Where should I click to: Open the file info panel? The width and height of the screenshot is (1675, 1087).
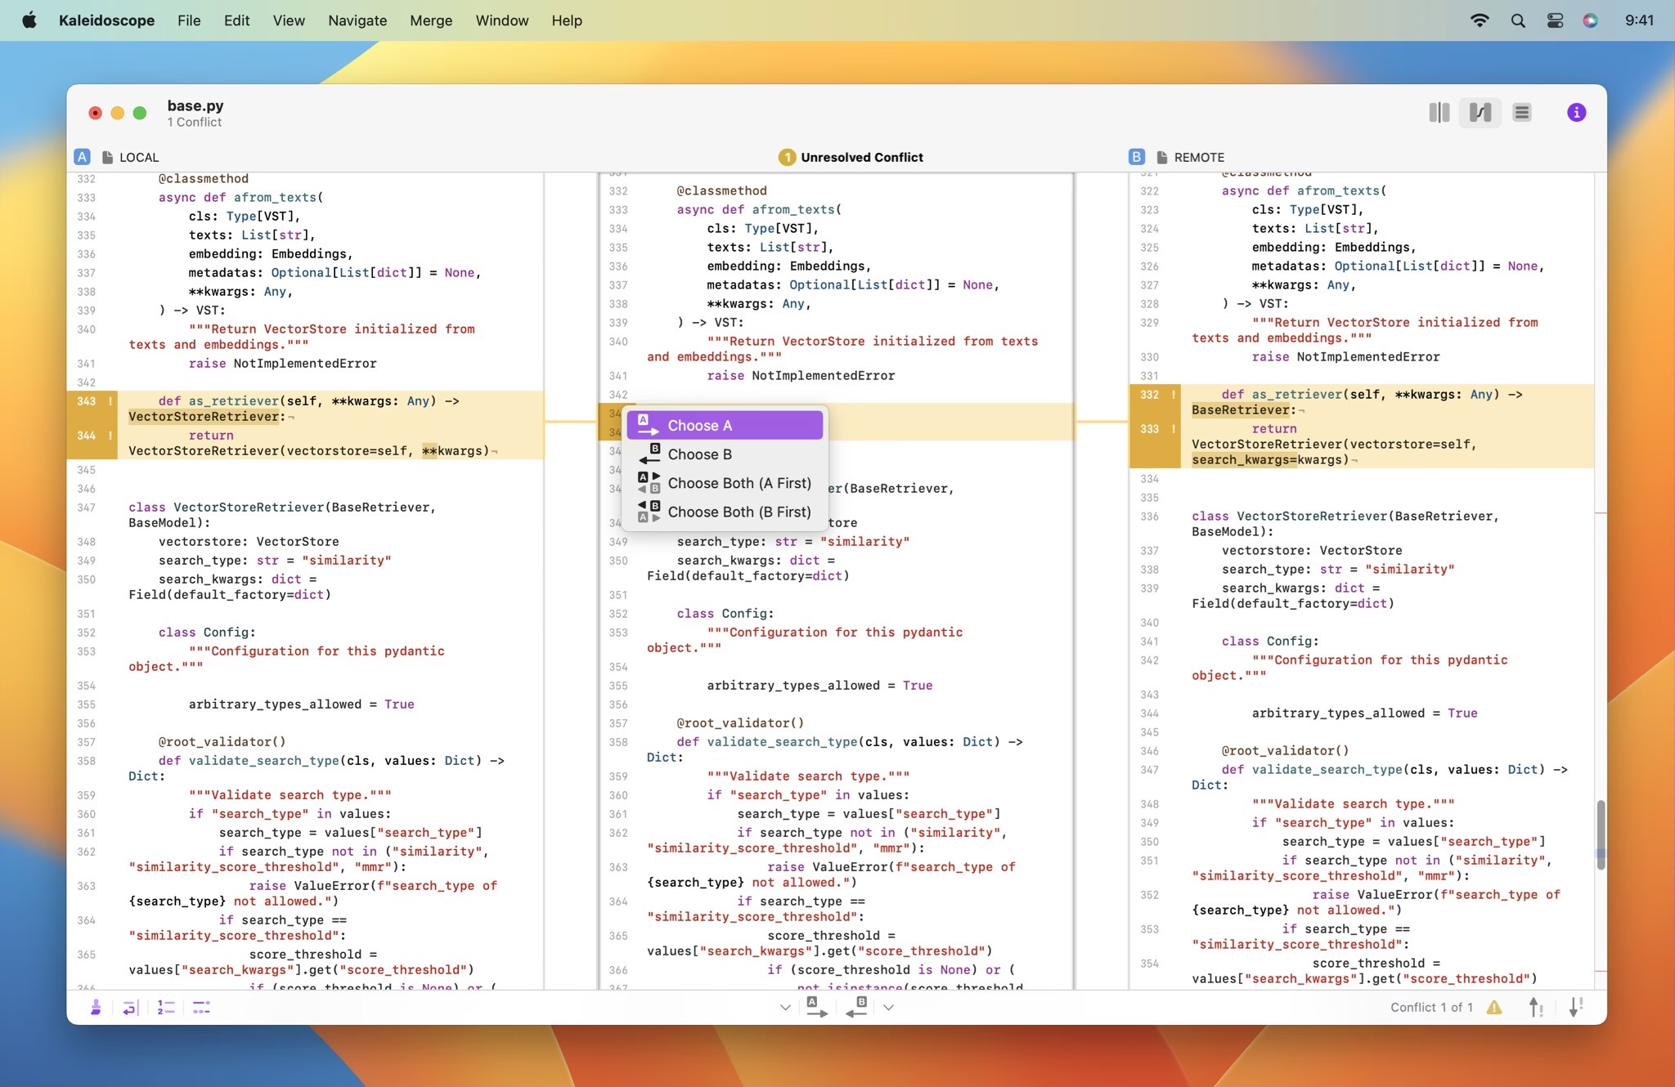[x=1575, y=112]
